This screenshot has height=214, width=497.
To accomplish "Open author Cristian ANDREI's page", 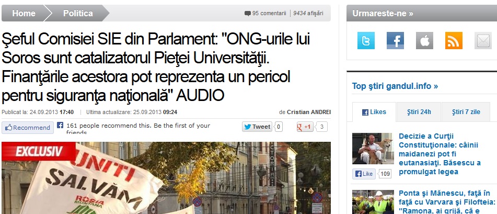I will (309, 112).
